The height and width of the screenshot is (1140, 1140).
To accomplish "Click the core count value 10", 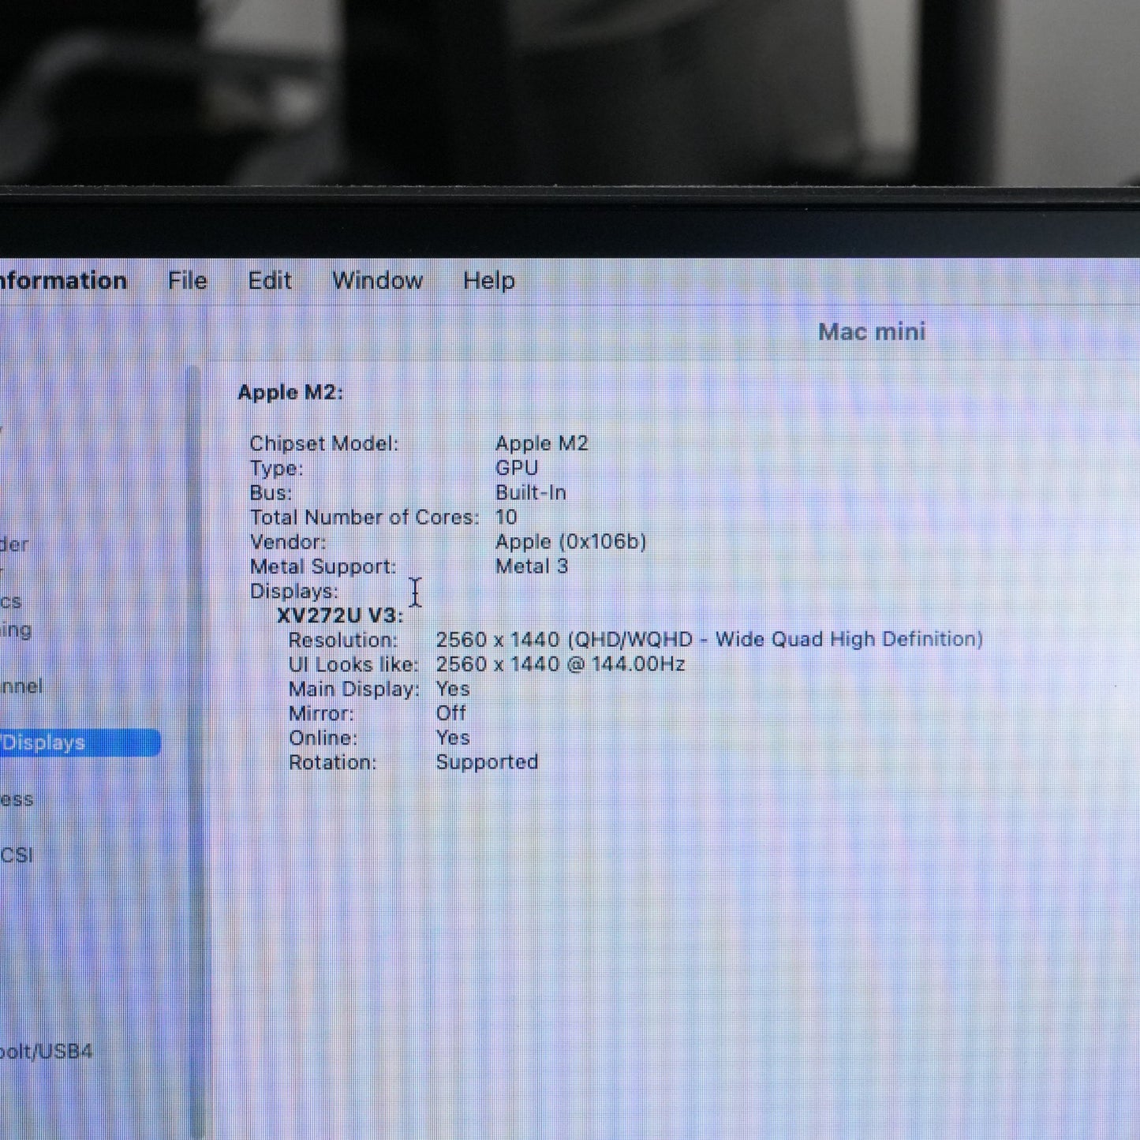I will [506, 518].
